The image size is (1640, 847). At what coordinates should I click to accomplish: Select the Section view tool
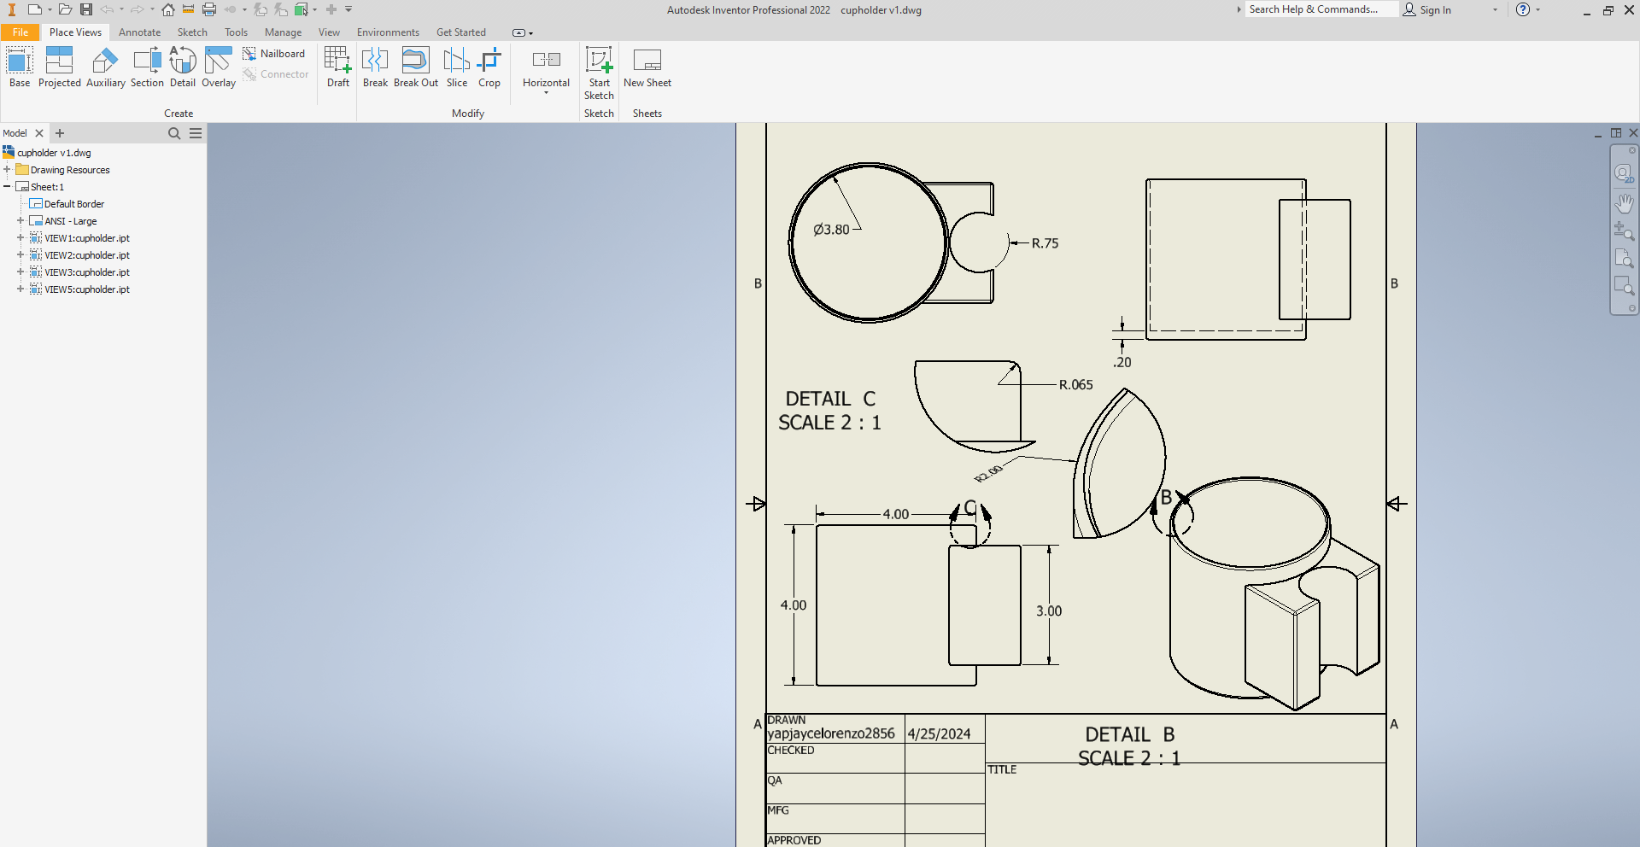(x=147, y=67)
